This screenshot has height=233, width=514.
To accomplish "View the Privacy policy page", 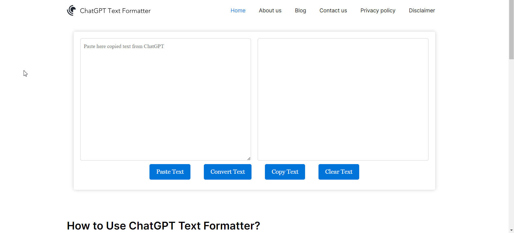I will click(x=378, y=10).
